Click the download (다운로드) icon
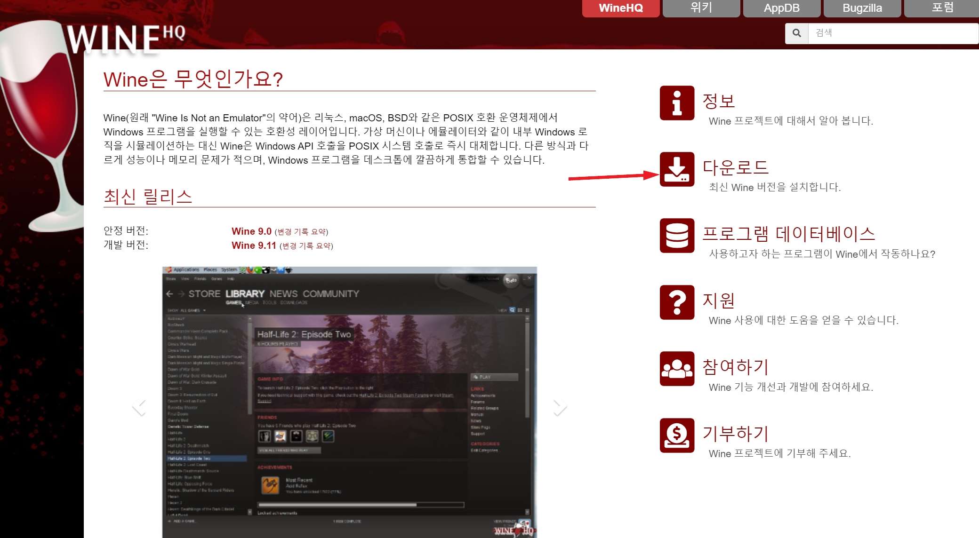 pos(677,169)
